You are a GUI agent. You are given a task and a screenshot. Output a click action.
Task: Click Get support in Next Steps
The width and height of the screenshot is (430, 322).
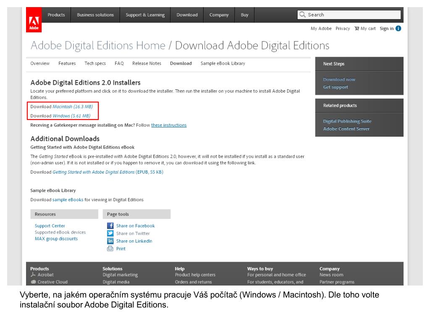pyautogui.click(x=336, y=87)
